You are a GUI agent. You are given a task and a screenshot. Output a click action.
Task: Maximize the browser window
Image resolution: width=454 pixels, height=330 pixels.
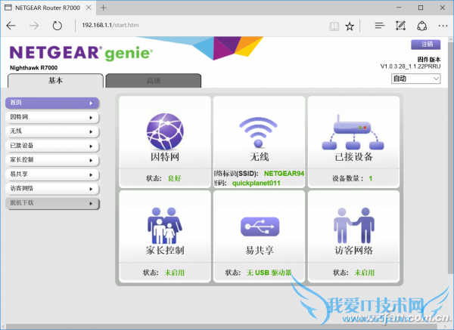pyautogui.click(x=421, y=8)
